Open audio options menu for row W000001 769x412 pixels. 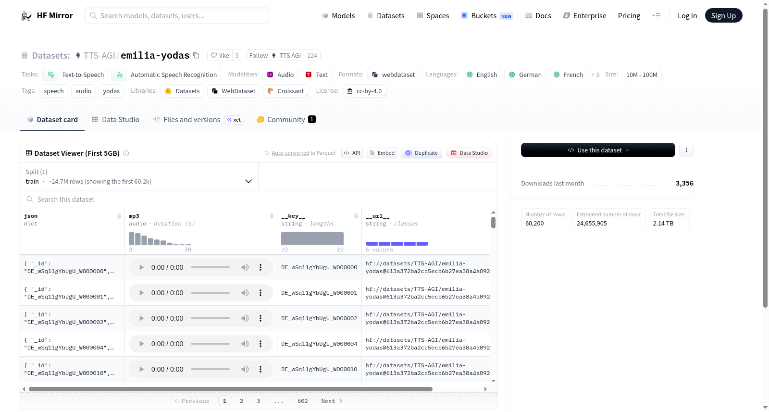260,293
